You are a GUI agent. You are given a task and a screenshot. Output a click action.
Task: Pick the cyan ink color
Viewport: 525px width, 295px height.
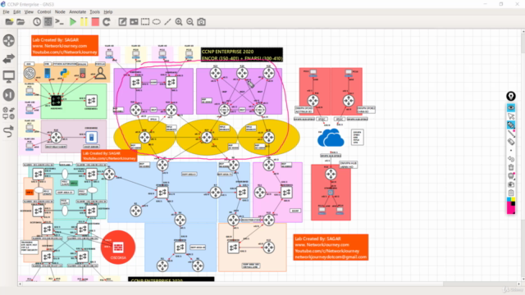pyautogui.click(x=509, y=200)
